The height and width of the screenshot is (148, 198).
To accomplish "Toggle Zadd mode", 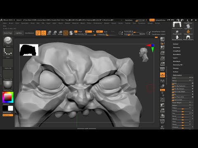I will (99, 32).
